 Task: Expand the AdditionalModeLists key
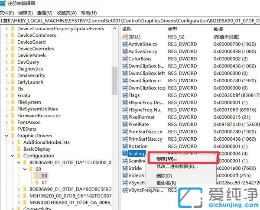[x=13, y=142]
